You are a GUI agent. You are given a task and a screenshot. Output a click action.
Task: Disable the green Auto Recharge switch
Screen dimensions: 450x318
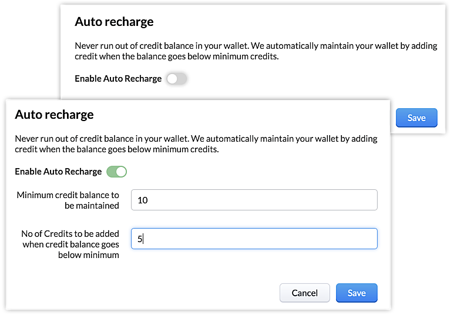click(x=116, y=172)
